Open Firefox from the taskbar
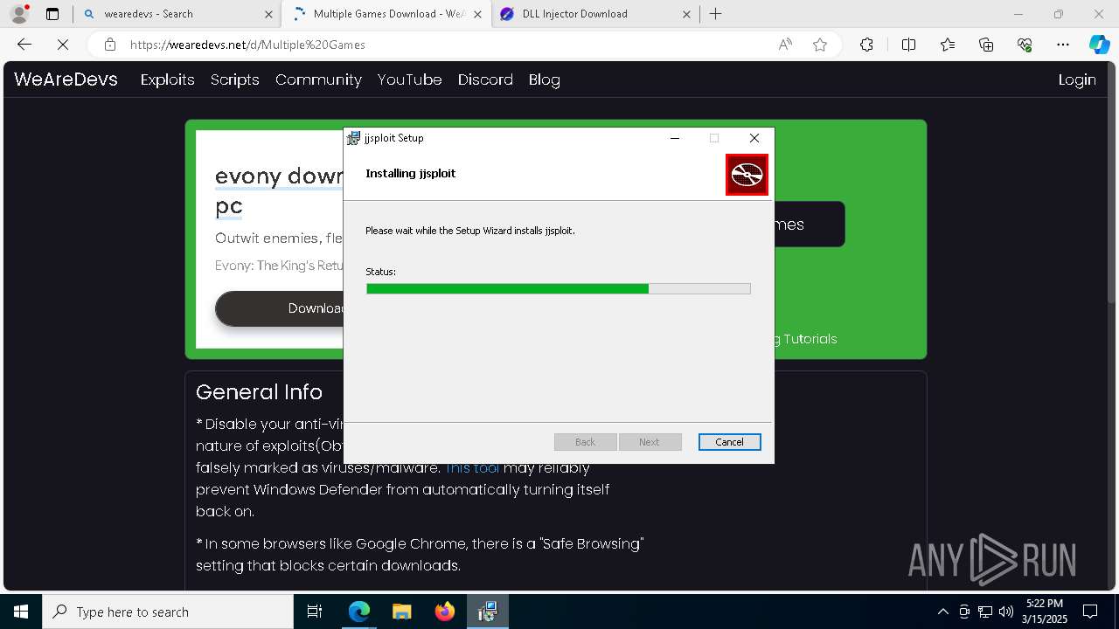Image resolution: width=1119 pixels, height=629 pixels. coord(444,612)
